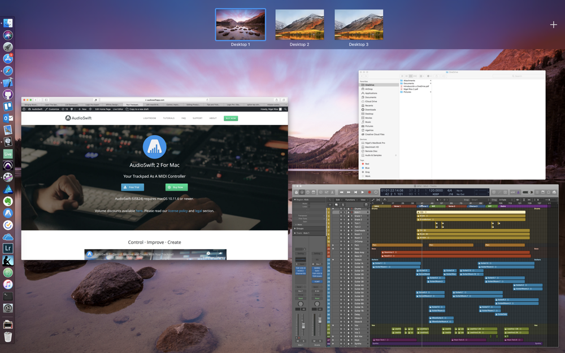Click Outro arrangement marker in Logic
This screenshot has height=353, width=565.
[524, 206]
